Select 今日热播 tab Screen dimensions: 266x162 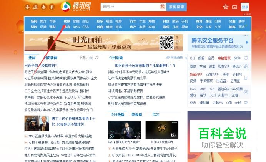point(117,115)
